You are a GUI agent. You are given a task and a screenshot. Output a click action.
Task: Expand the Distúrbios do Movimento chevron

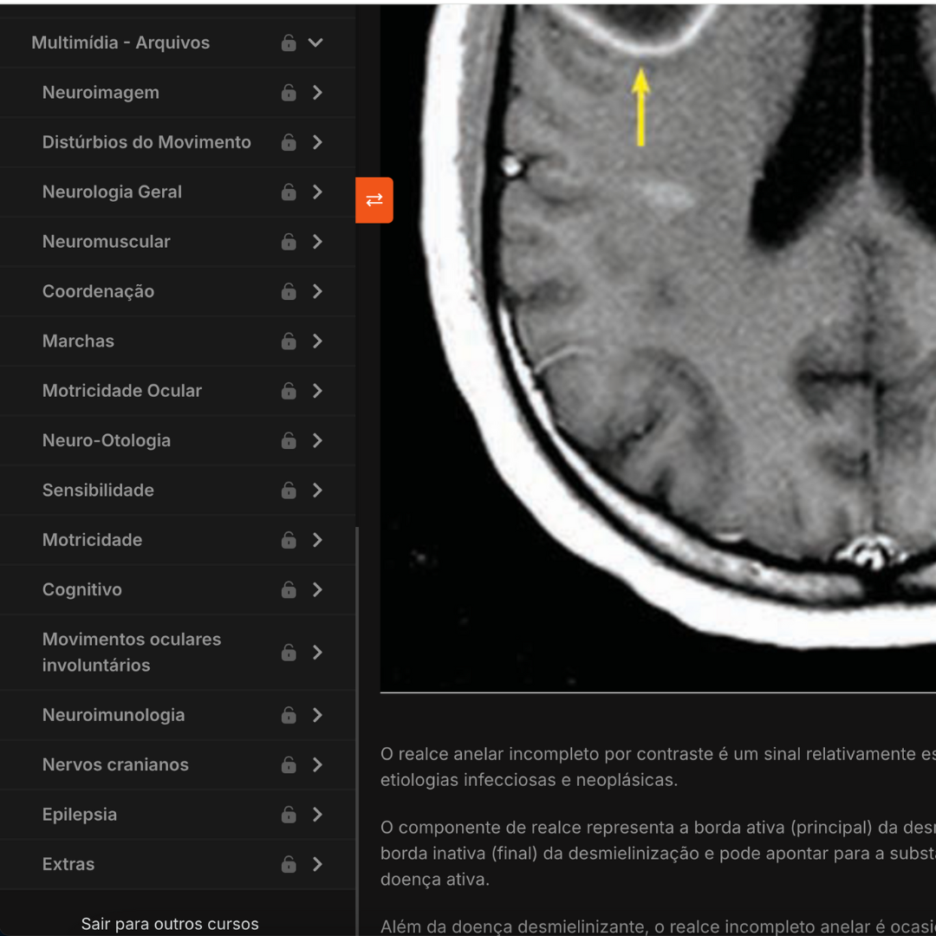pos(317,142)
